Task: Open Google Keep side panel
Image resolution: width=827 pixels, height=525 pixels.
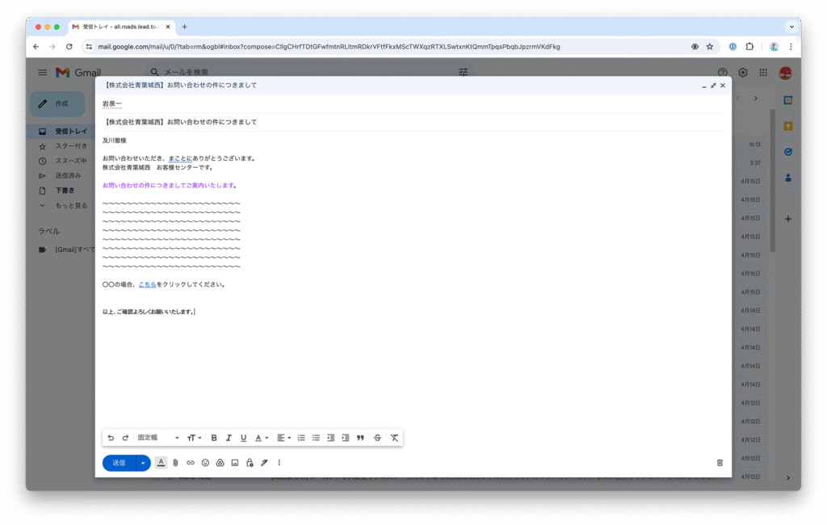Action: point(788,126)
